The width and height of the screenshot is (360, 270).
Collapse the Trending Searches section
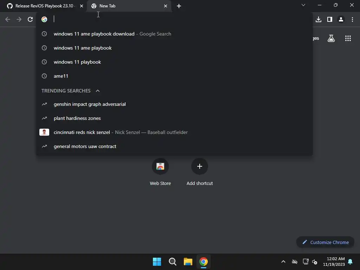(x=98, y=91)
